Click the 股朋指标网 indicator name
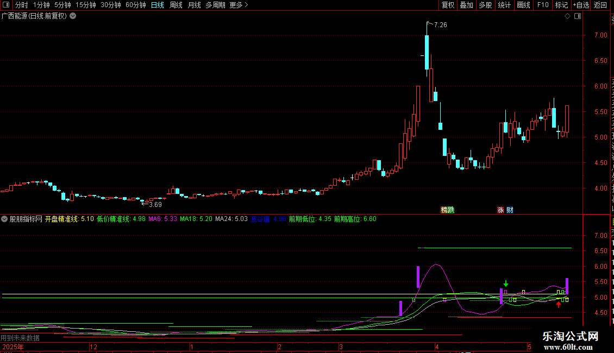 click(x=26, y=219)
